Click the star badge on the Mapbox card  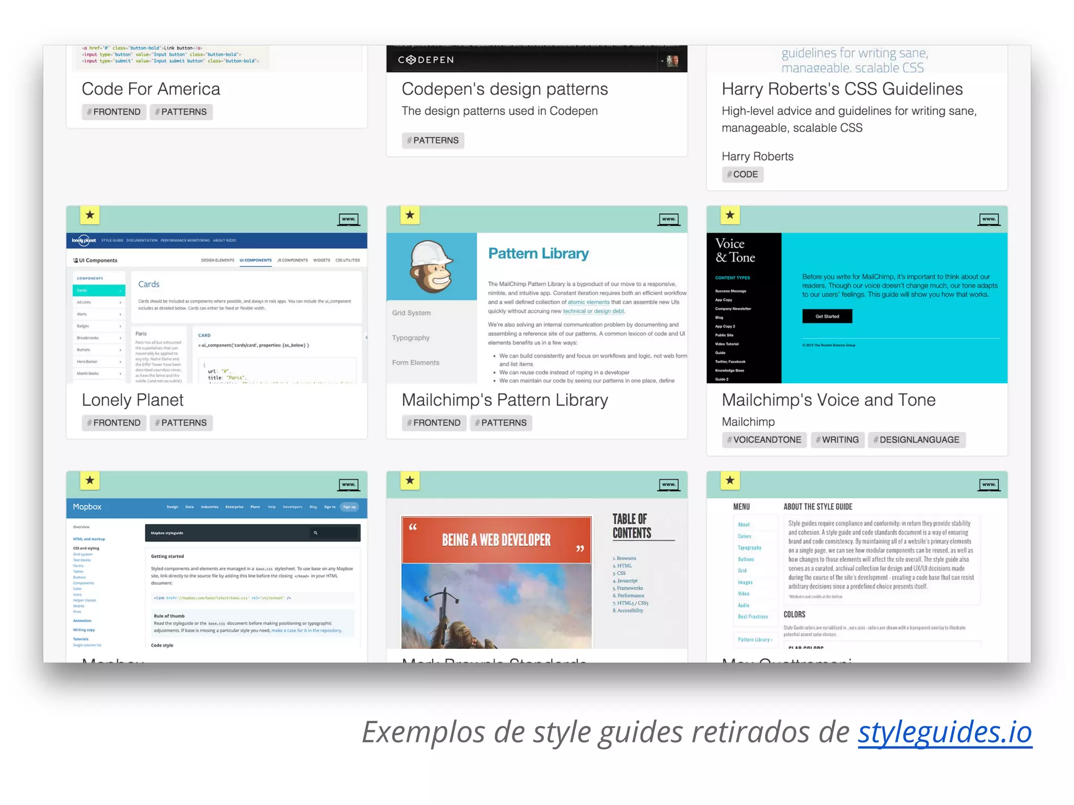tap(90, 480)
